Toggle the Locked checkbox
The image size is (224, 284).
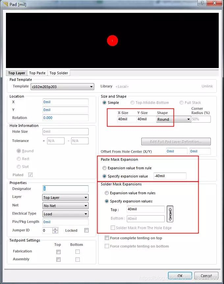[x=87, y=230]
